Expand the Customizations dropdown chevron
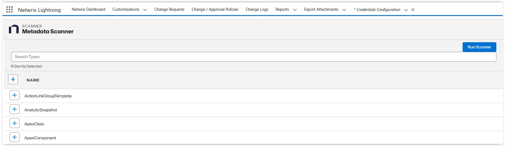 [145, 10]
